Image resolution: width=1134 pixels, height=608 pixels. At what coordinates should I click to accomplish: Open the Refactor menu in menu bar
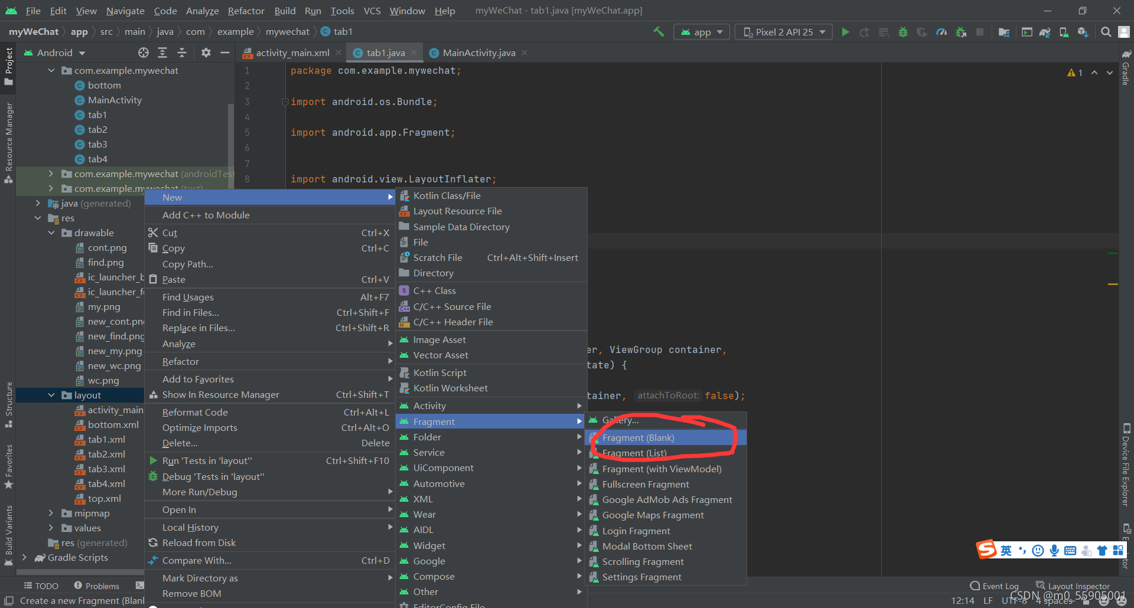[246, 11]
